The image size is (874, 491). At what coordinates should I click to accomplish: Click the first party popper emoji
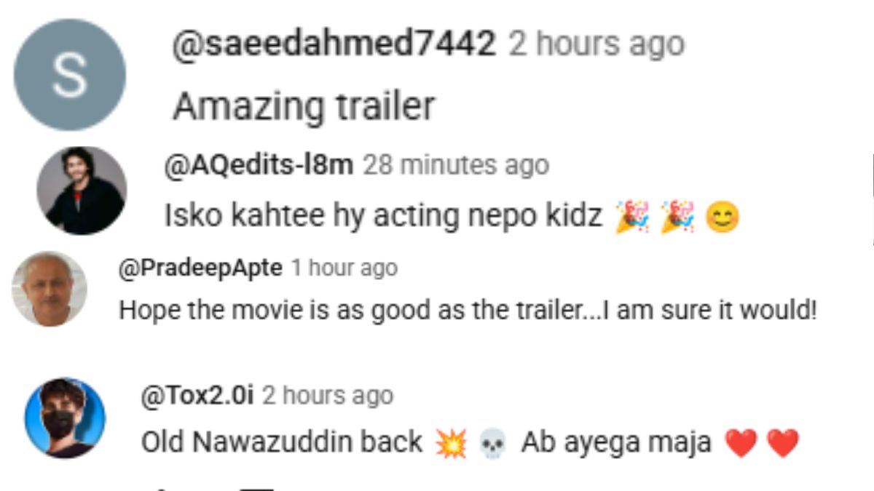click(x=631, y=217)
